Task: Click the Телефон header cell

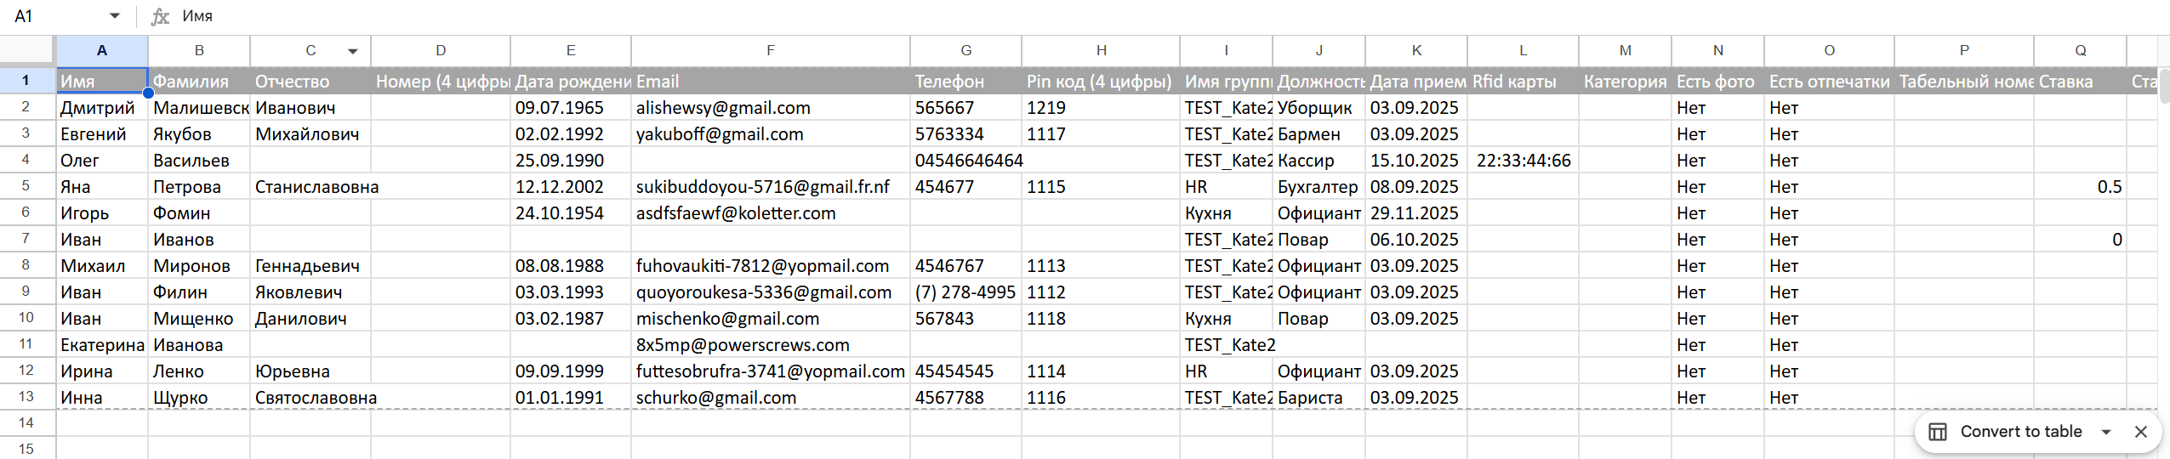Action: click(965, 82)
